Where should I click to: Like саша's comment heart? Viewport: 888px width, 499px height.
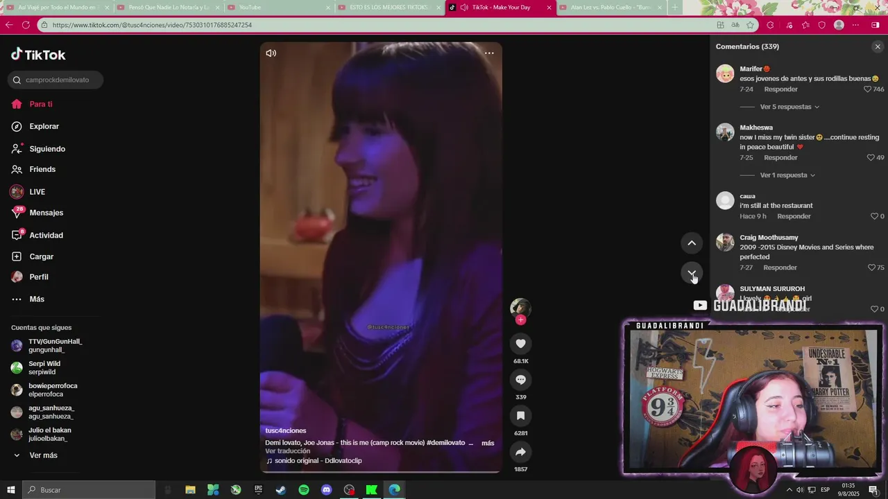click(874, 216)
